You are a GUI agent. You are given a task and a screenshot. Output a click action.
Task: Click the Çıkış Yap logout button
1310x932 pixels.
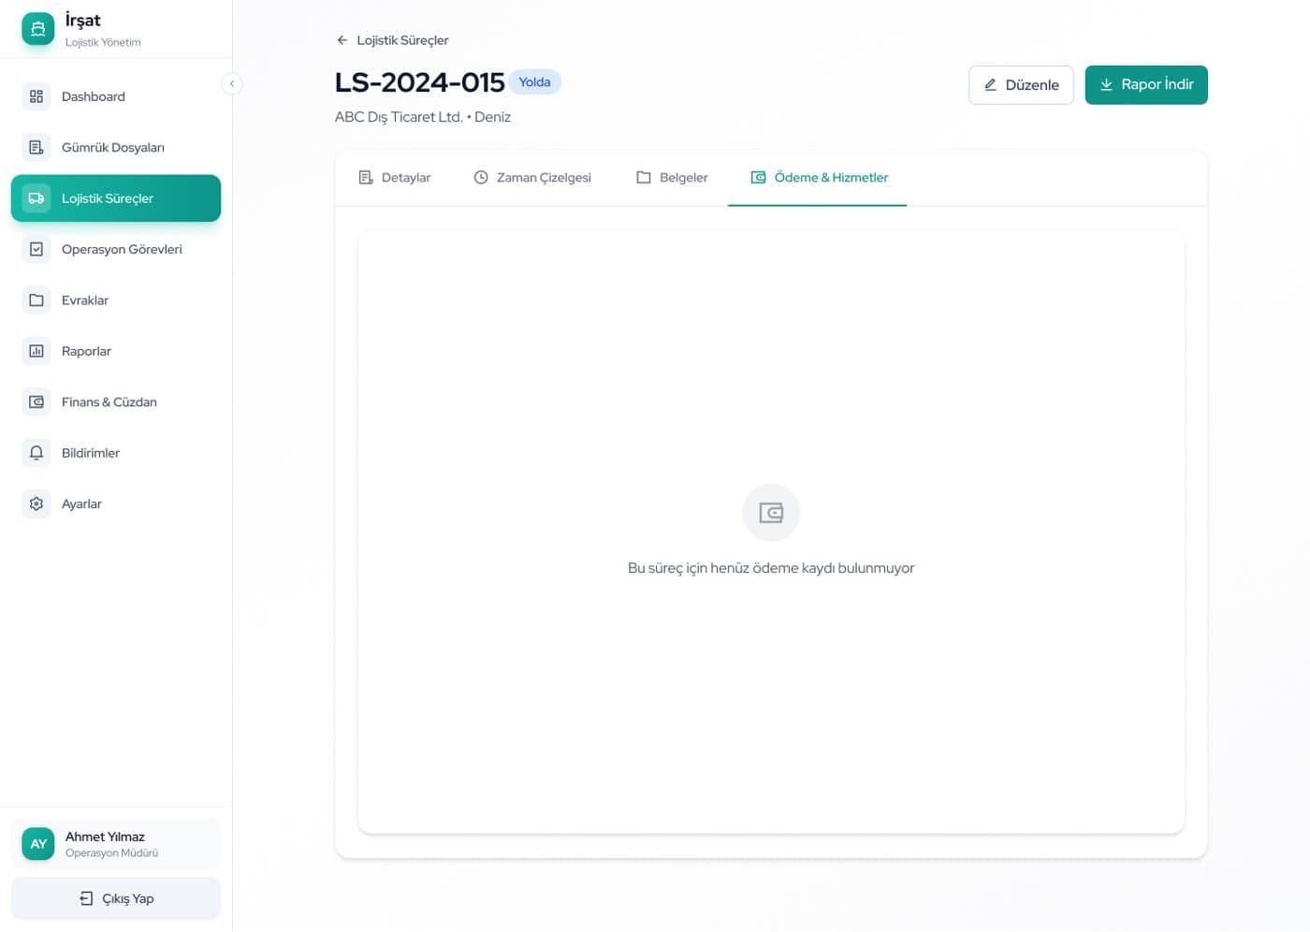click(x=116, y=898)
